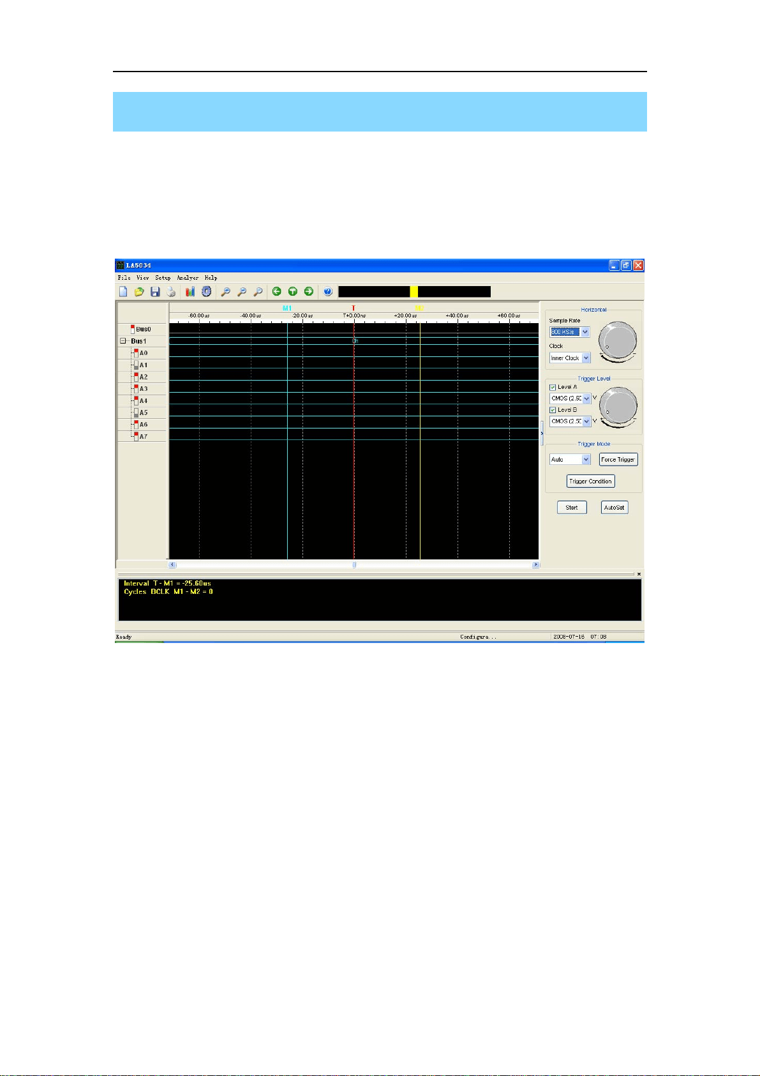Click the red T trigger marker label
760x1076 pixels.
click(x=354, y=308)
